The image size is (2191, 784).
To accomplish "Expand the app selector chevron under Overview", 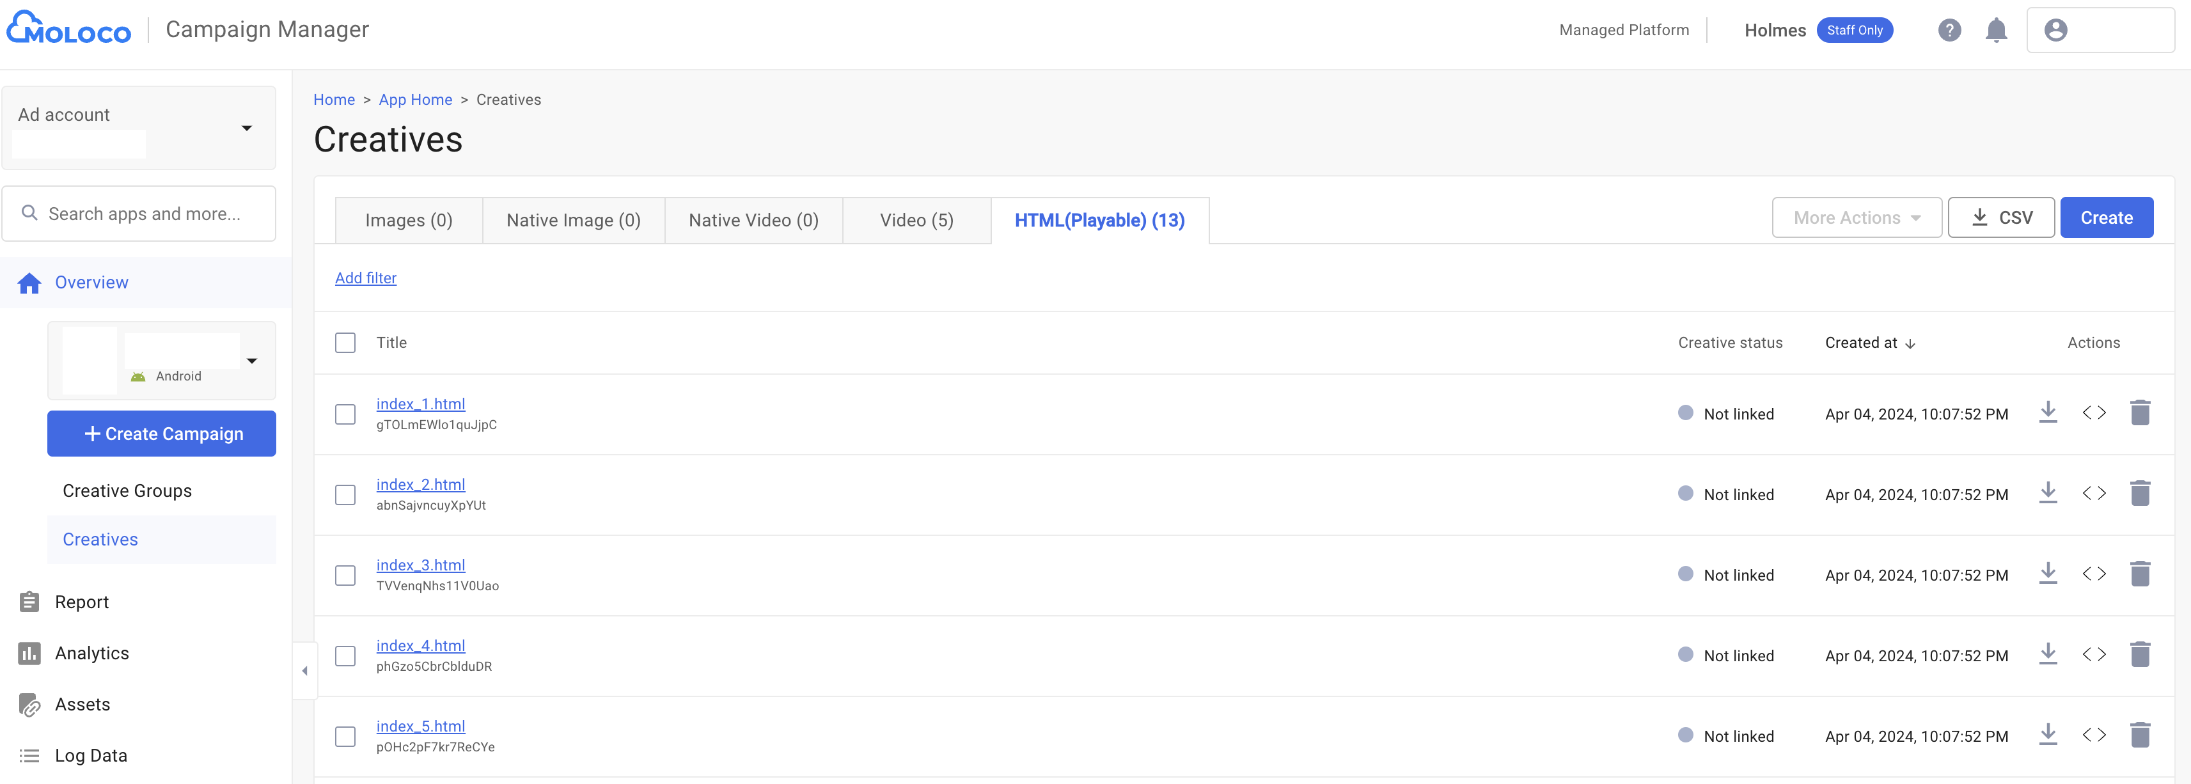I will (x=253, y=361).
